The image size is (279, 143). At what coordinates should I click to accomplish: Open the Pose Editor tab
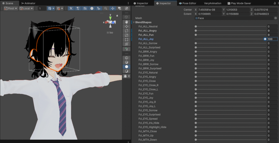coord(187,3)
